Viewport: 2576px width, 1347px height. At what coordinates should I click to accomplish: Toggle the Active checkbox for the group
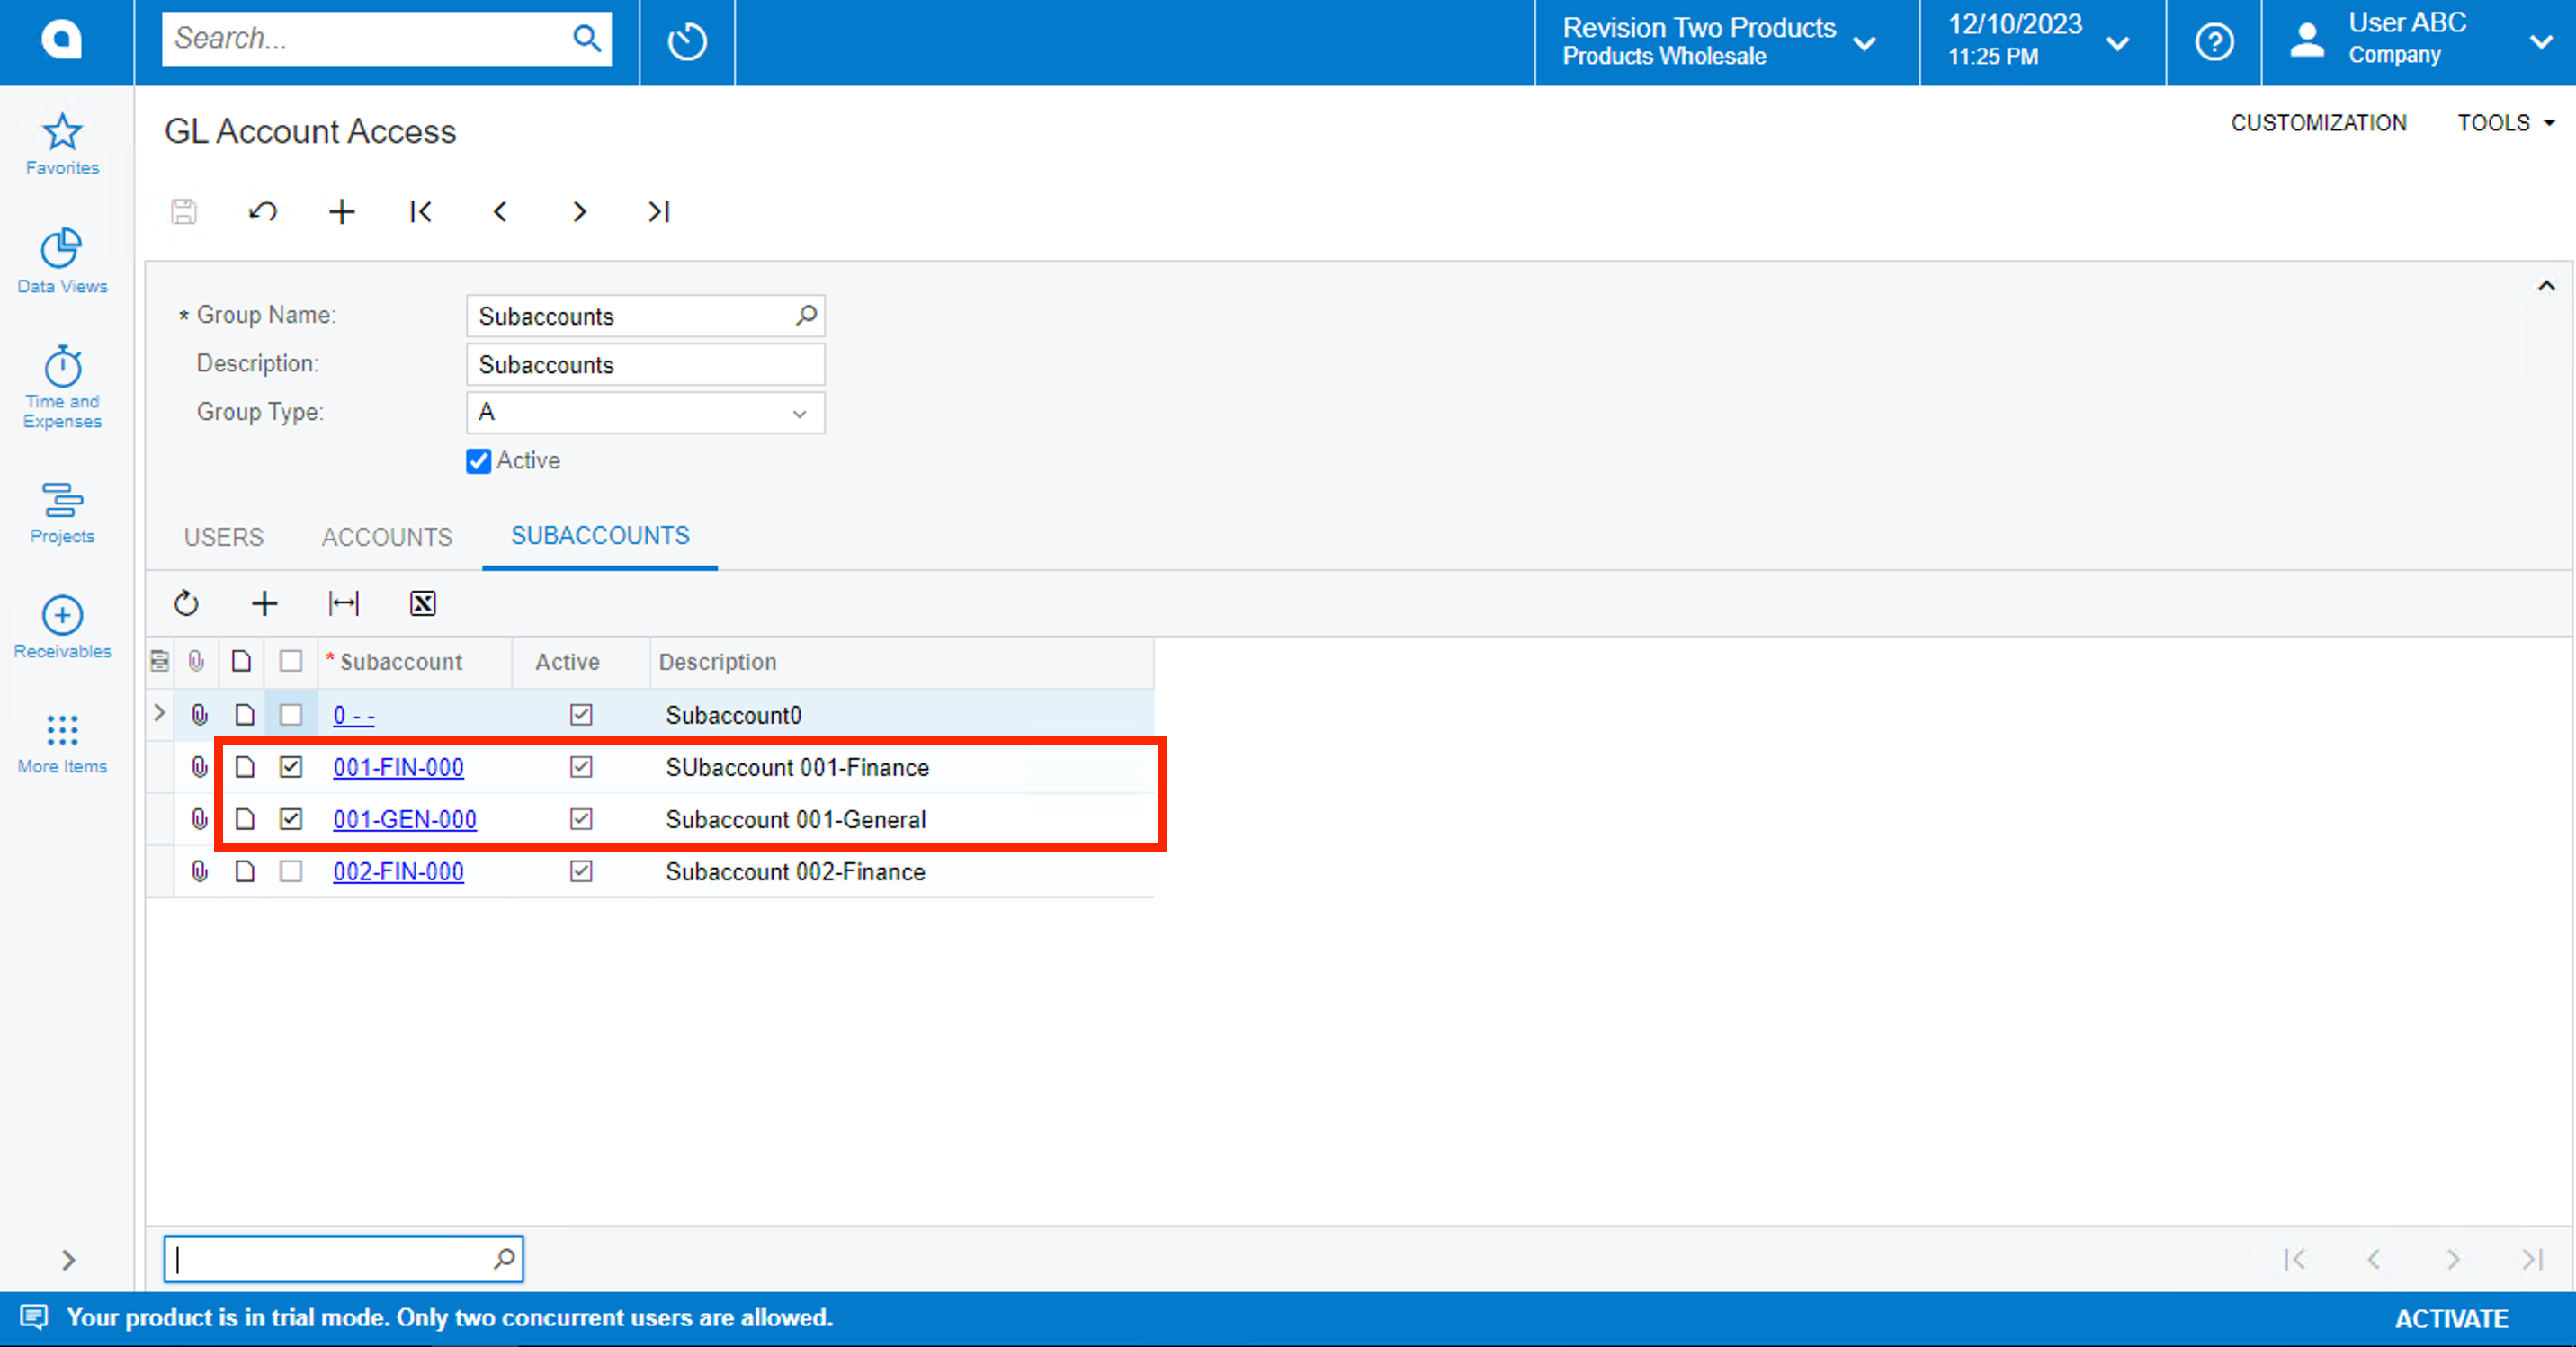click(x=479, y=461)
